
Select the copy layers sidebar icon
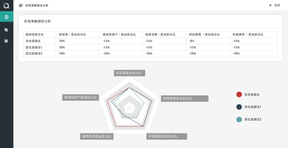click(6, 30)
